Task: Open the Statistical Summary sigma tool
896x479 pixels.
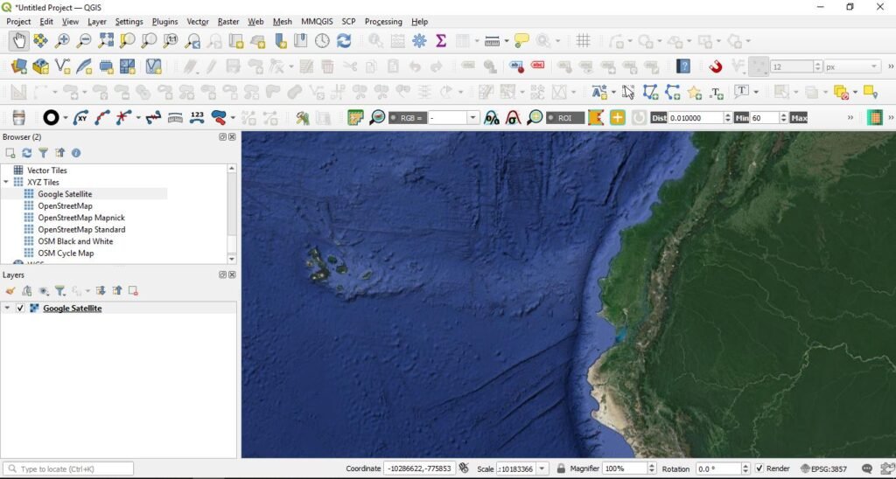Action: 441,40
